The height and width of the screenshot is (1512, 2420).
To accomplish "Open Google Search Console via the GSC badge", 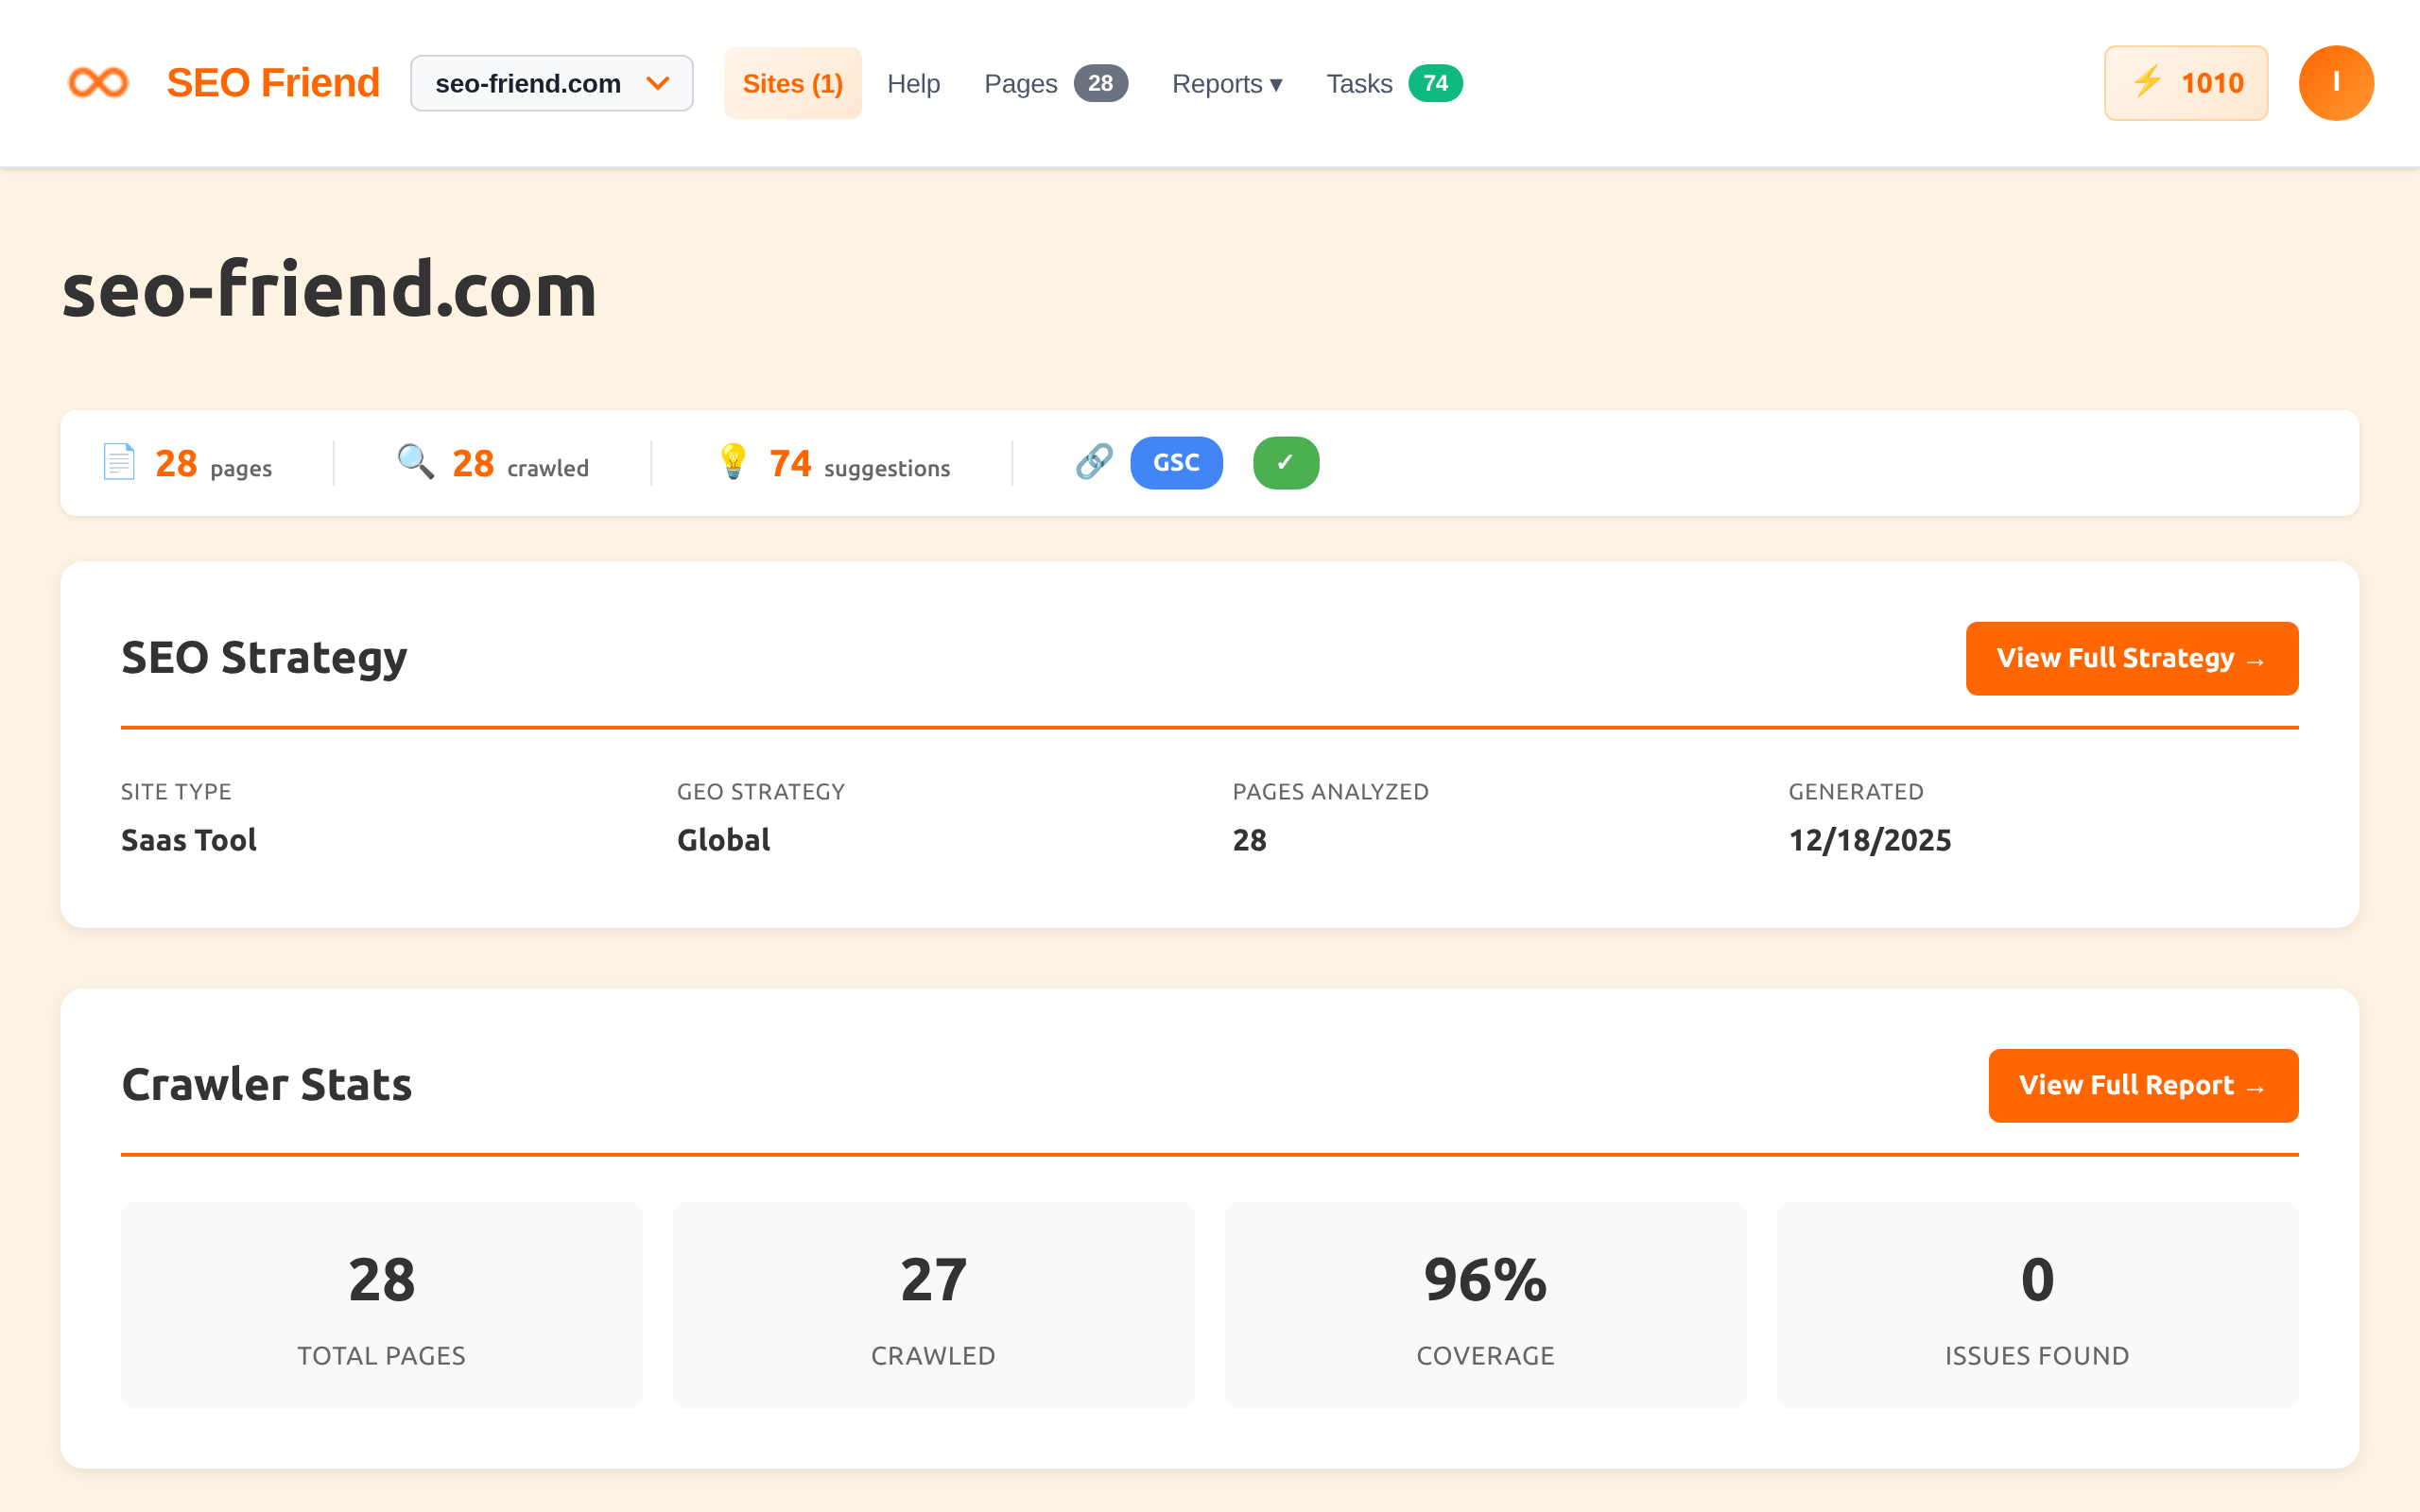I will [1176, 462].
